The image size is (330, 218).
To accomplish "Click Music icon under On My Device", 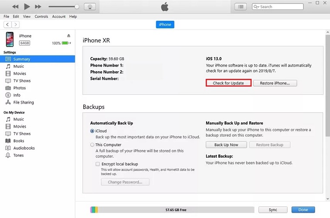I will 8,119.
